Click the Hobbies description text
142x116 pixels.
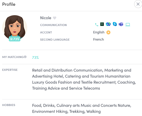81,109
